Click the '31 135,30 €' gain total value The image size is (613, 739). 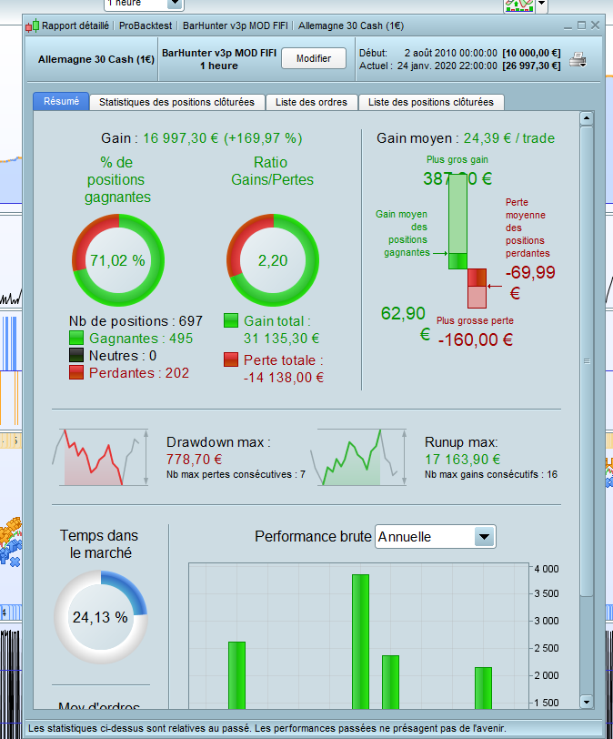(x=282, y=339)
